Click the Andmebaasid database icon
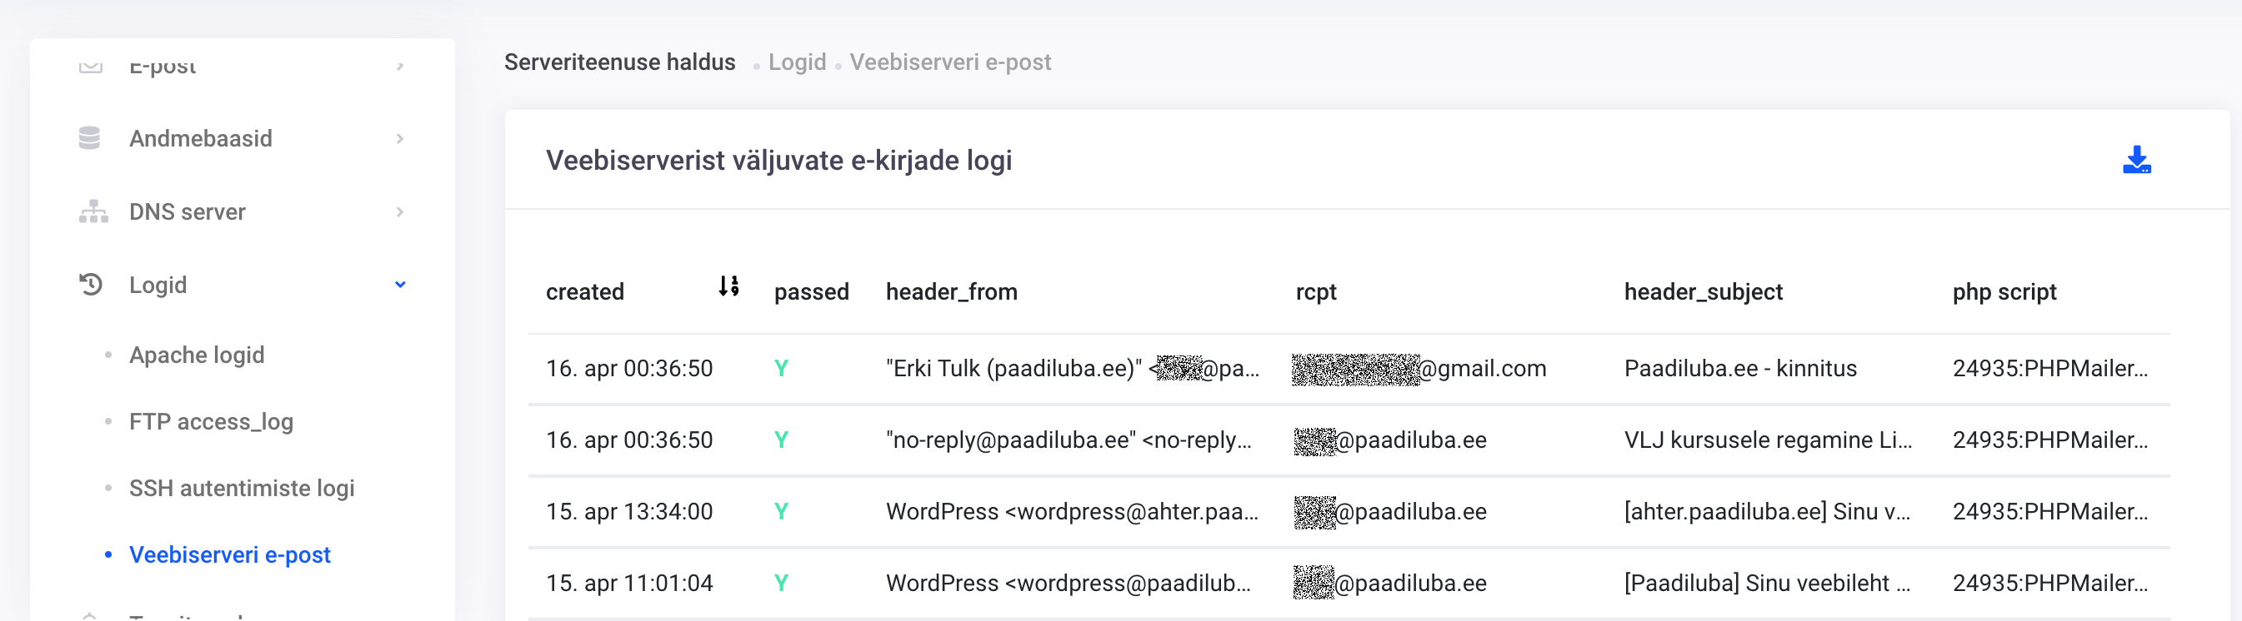 coord(90,138)
